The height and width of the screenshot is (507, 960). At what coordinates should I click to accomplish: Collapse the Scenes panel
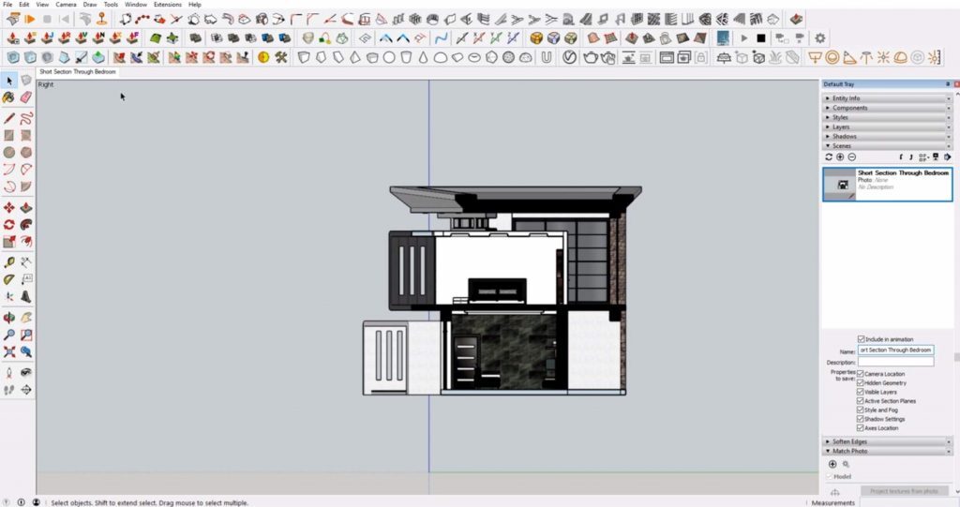[x=887, y=146]
